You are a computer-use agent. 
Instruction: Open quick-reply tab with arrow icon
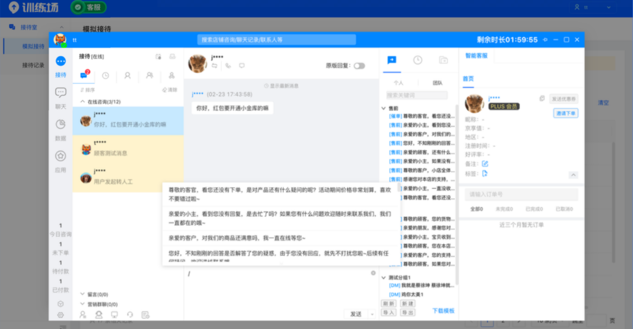pos(391,60)
